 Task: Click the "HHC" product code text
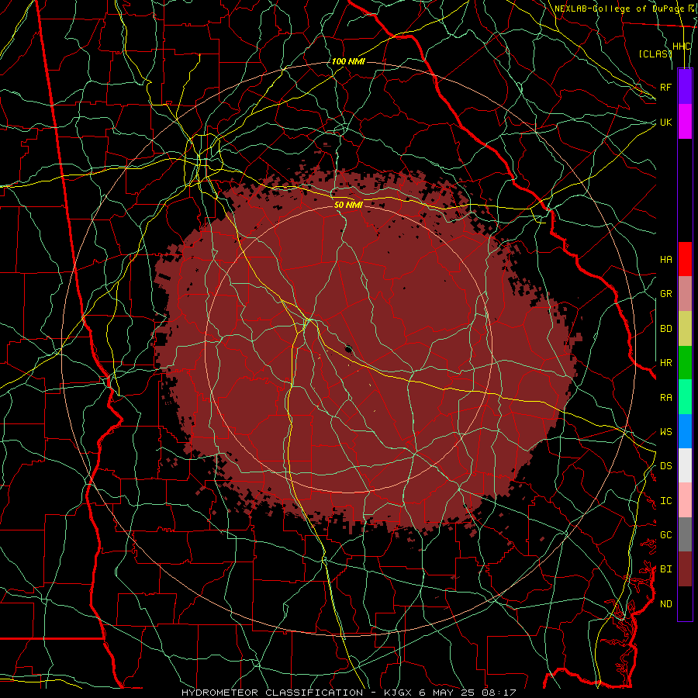coord(681,47)
